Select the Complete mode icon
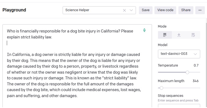207x108 pixels. pos(165,35)
